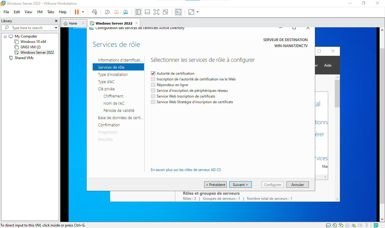Click the sound card status icon
385x228 pixels.
click(x=354, y=225)
